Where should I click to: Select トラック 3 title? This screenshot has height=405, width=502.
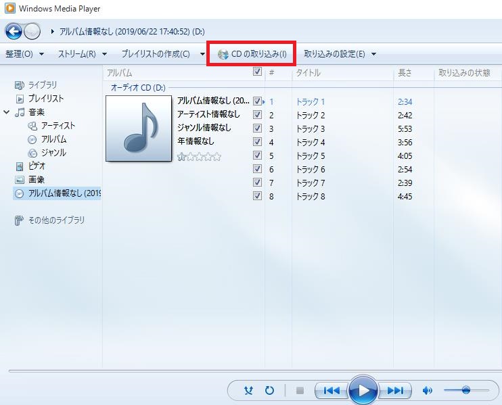click(x=311, y=129)
